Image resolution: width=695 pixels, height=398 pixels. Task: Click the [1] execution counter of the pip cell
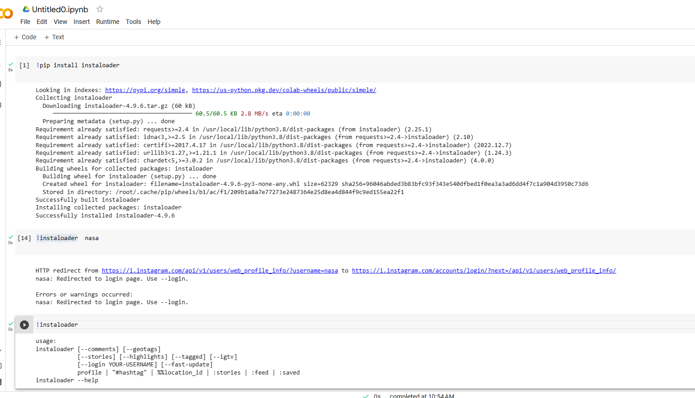point(24,65)
